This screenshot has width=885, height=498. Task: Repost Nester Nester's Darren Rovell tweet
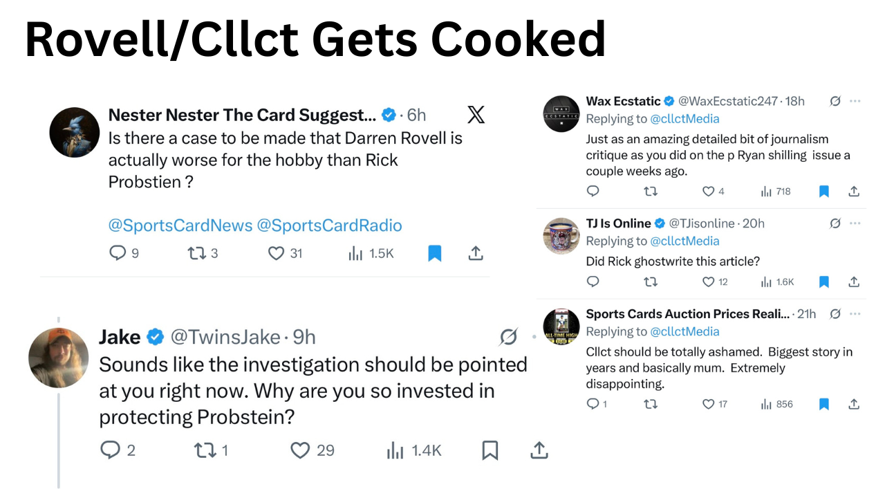[x=196, y=254]
